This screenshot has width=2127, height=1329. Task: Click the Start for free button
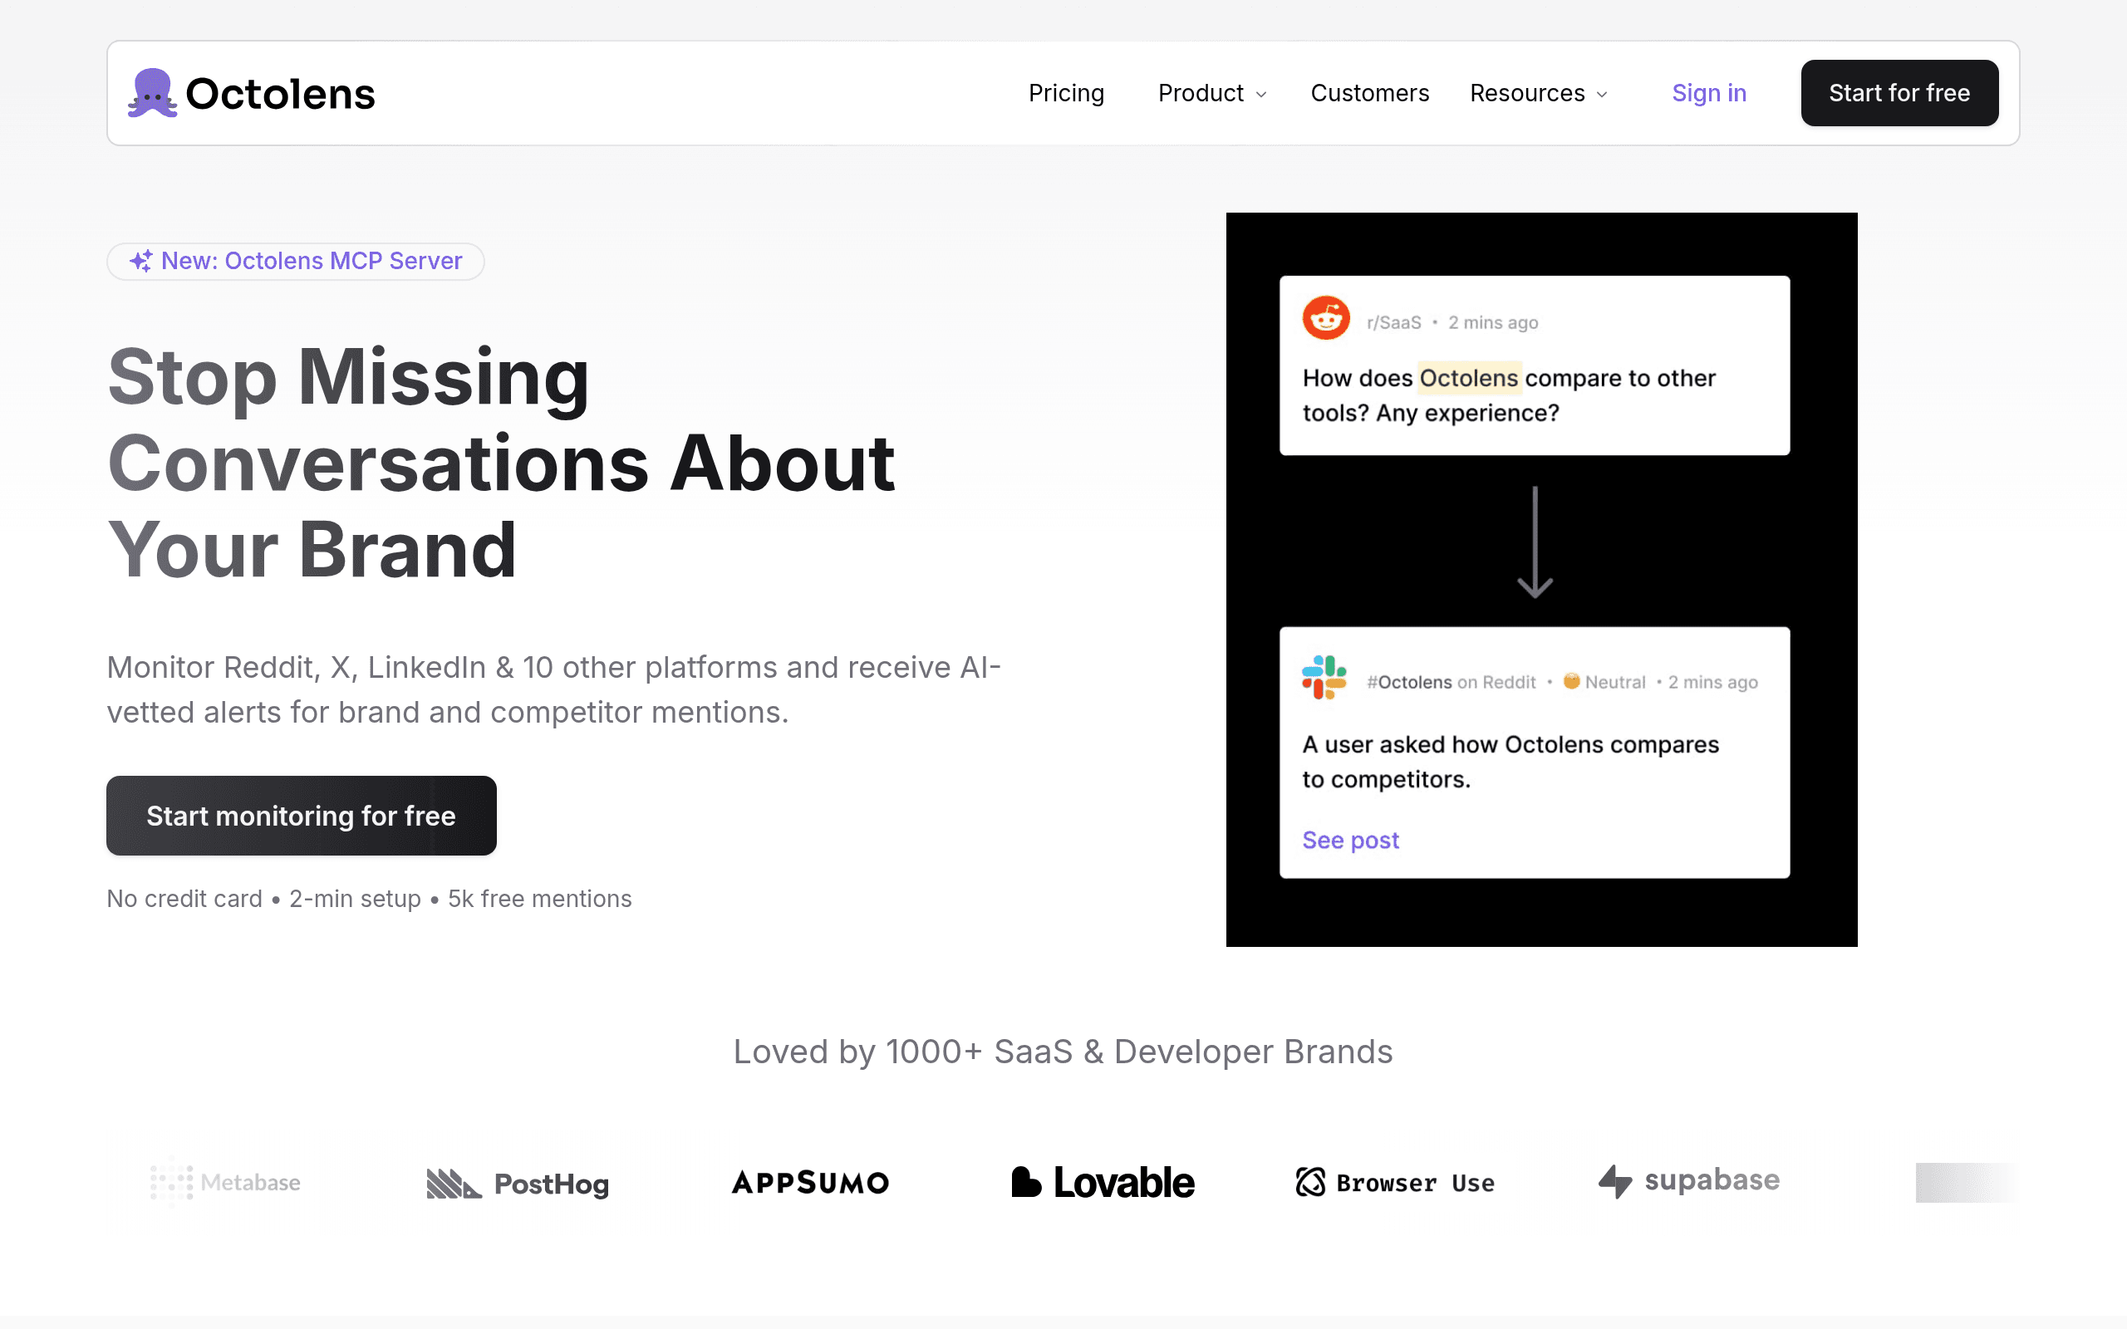coord(1899,93)
